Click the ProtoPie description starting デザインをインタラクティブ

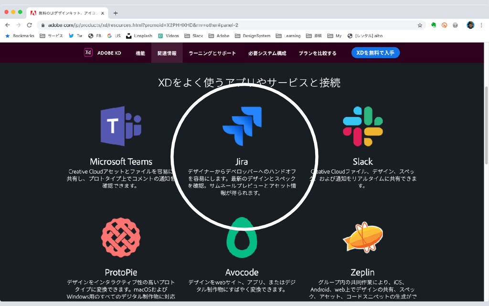pos(121,289)
